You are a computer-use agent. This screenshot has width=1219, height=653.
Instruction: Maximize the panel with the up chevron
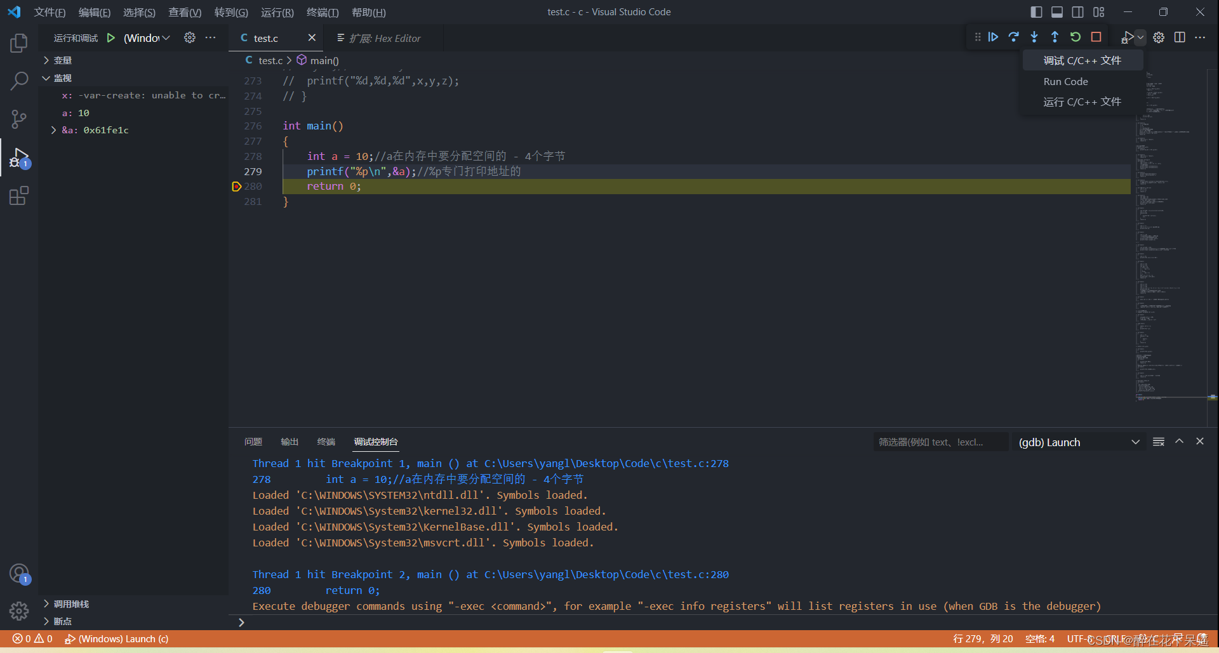(x=1179, y=442)
